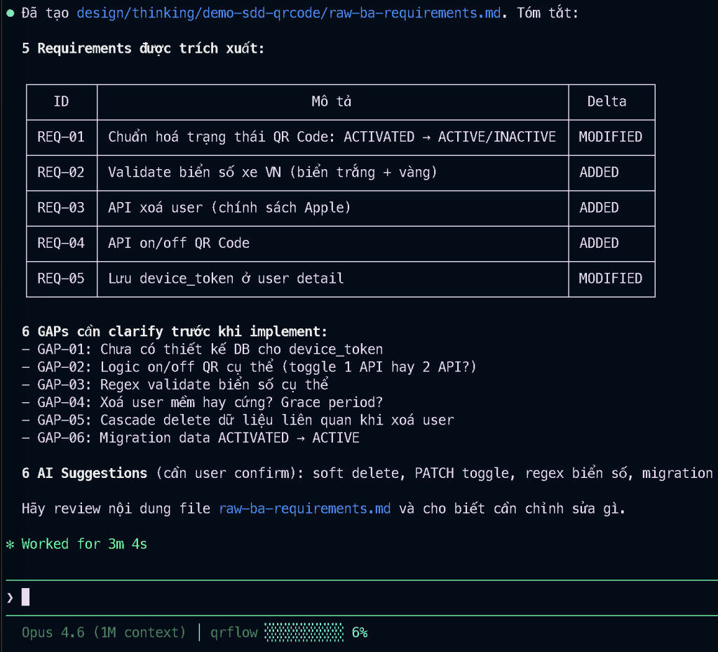718x652 pixels.
Task: Select the REQ-01 ID cell
Action: tap(61, 137)
